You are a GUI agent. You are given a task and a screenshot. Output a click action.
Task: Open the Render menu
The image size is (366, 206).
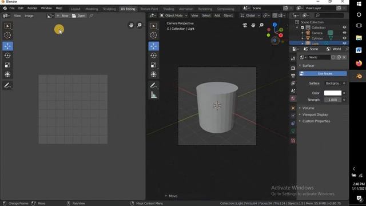point(32,8)
